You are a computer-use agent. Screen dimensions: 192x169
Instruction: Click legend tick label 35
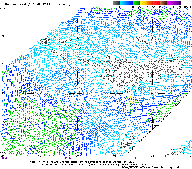(160, 7)
